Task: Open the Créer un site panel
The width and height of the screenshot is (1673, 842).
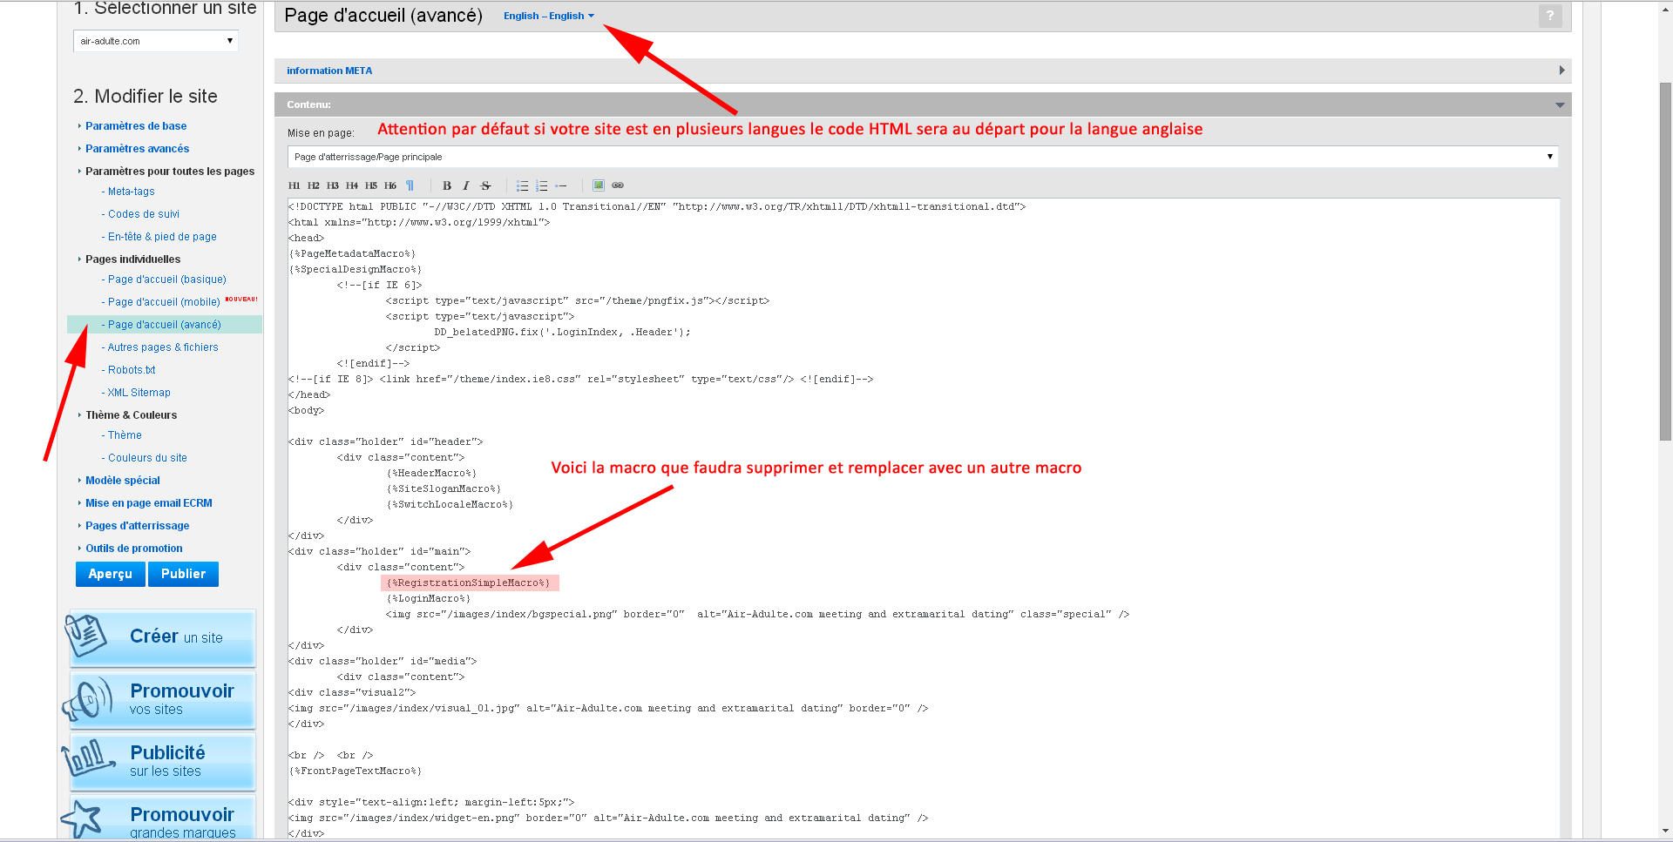Action: [x=162, y=637]
